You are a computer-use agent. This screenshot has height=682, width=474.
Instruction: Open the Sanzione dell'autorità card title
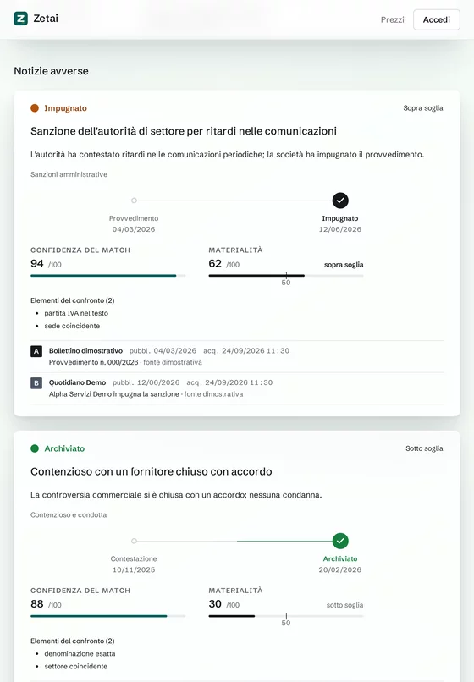184,131
